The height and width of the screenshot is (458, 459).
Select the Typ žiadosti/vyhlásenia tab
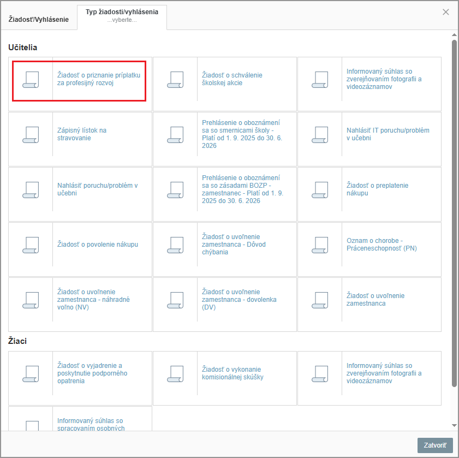(122, 15)
